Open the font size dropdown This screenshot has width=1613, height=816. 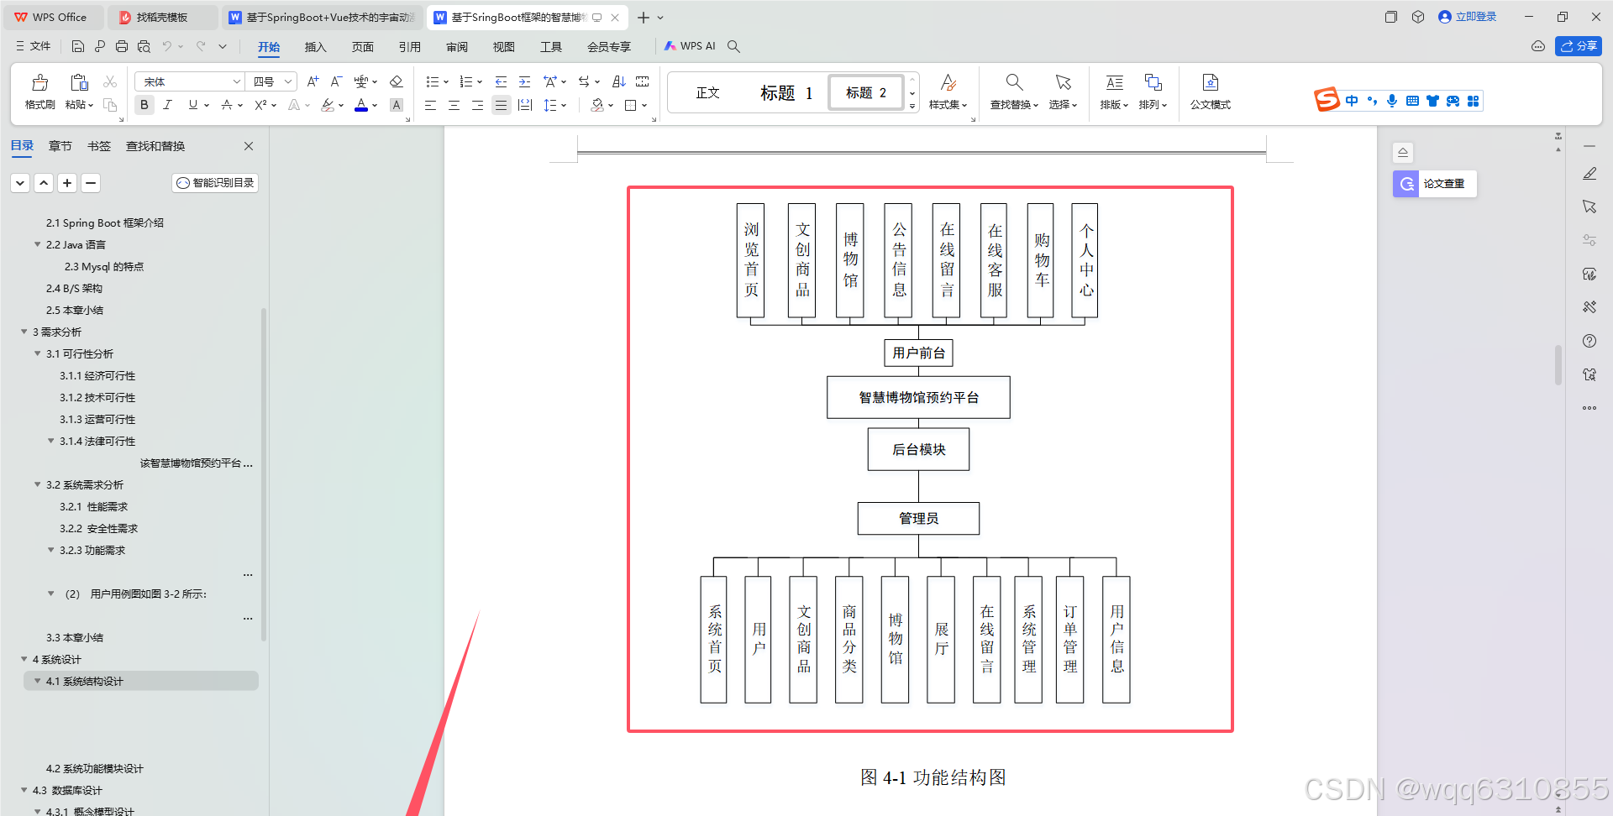pyautogui.click(x=288, y=81)
